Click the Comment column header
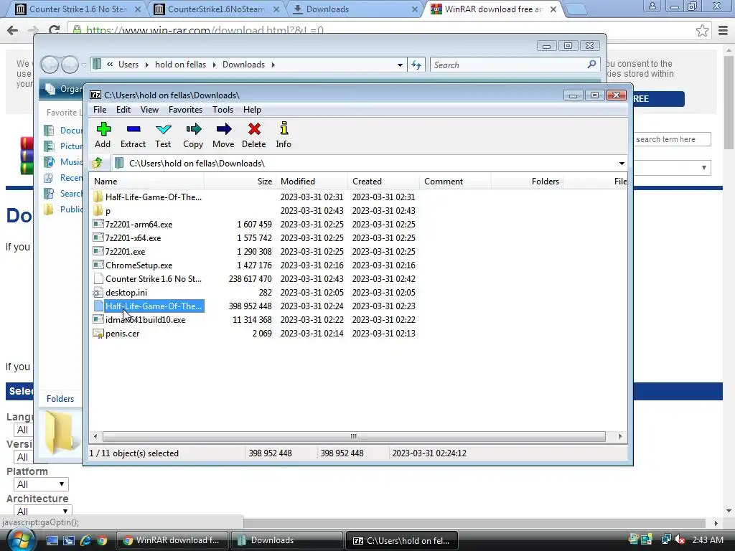 click(456, 182)
